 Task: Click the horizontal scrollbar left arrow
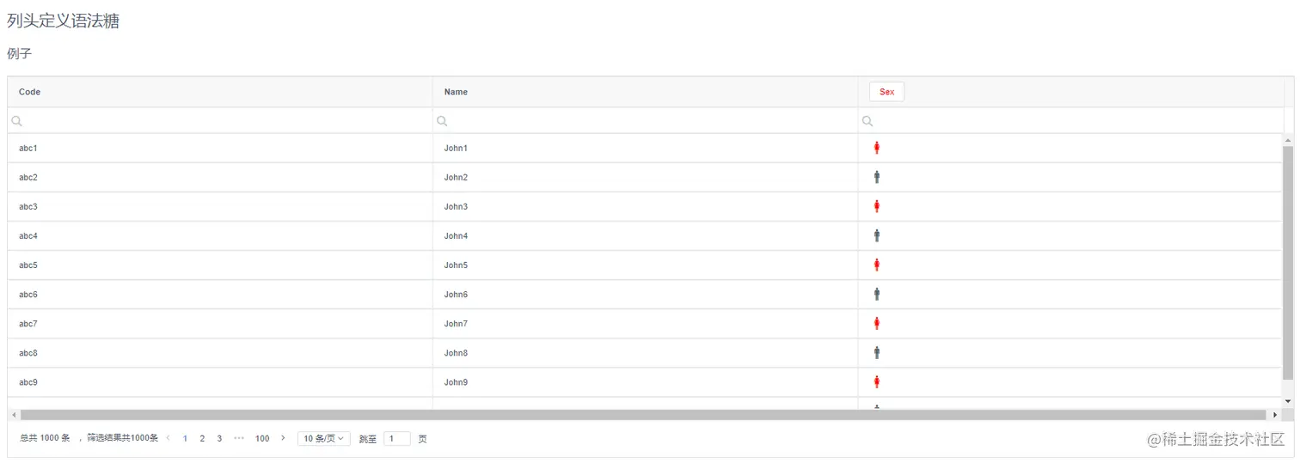[x=14, y=415]
